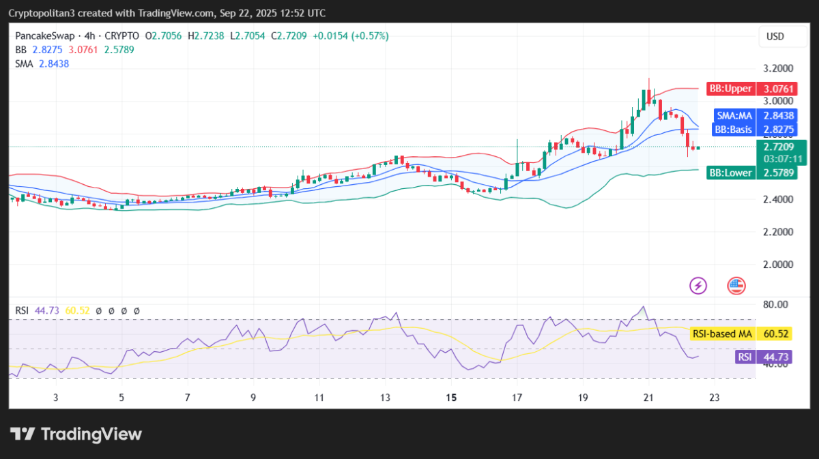Click the 3.0761 upper band price tag

click(x=777, y=89)
